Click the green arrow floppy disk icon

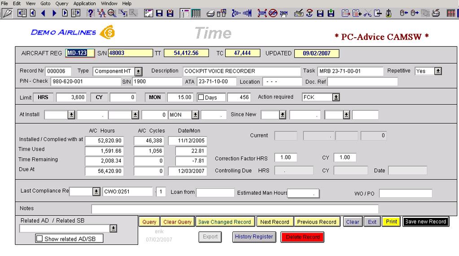point(331,13)
